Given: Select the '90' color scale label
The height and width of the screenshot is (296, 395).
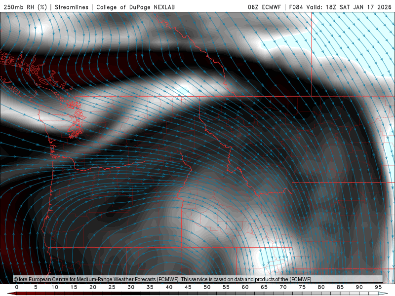Looking at the screenshot, I should (x=359, y=287).
